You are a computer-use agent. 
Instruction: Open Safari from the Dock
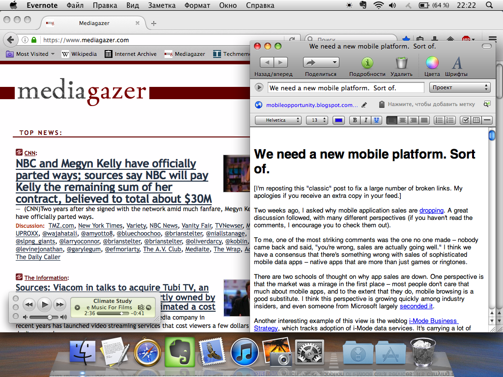pos(147,352)
